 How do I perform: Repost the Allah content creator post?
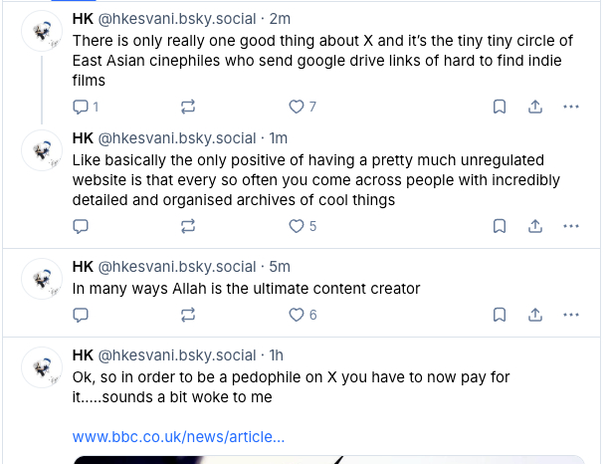(188, 315)
